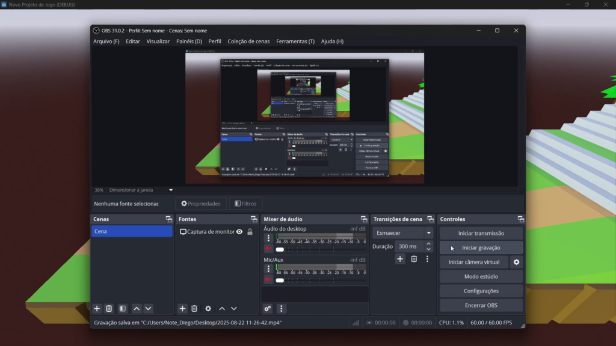Open Arquivo (F) menu
Viewport: 616px width, 346px height.
pyautogui.click(x=106, y=41)
